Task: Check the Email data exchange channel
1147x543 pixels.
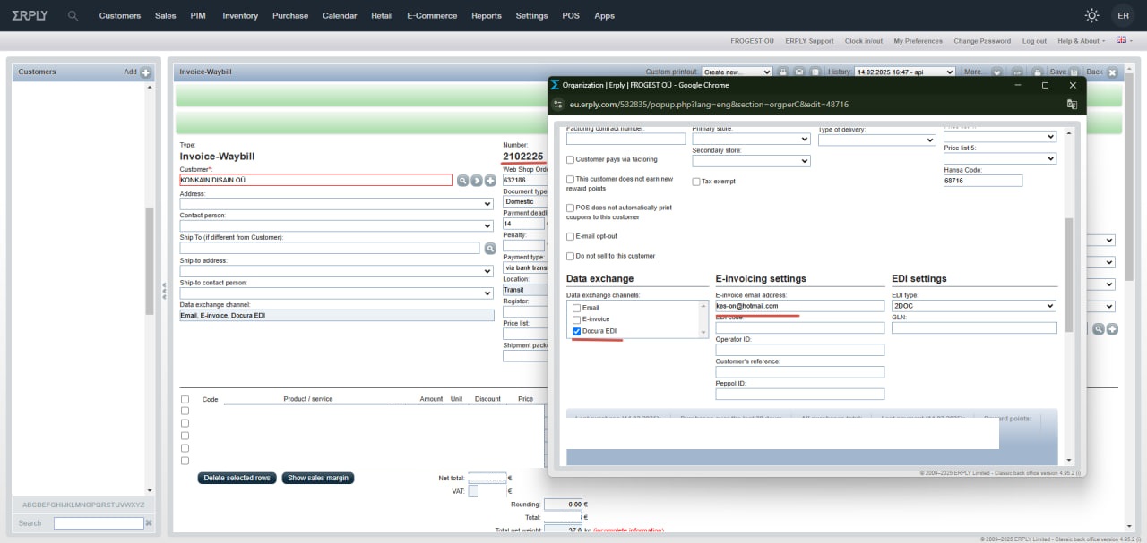Action: click(577, 308)
